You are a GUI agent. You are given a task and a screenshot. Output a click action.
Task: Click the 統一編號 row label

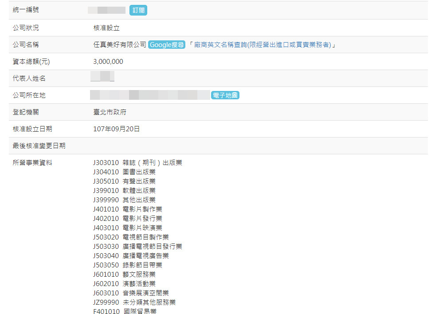click(26, 10)
